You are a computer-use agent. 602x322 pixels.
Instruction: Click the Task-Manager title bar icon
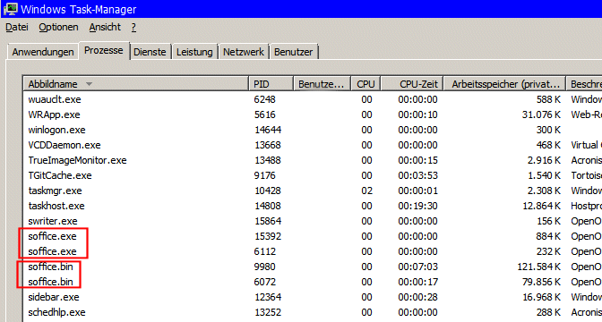[x=11, y=9]
